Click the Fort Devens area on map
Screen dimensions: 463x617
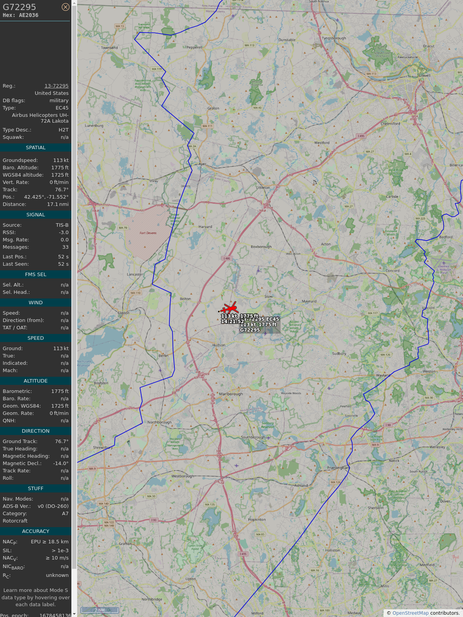[148, 233]
